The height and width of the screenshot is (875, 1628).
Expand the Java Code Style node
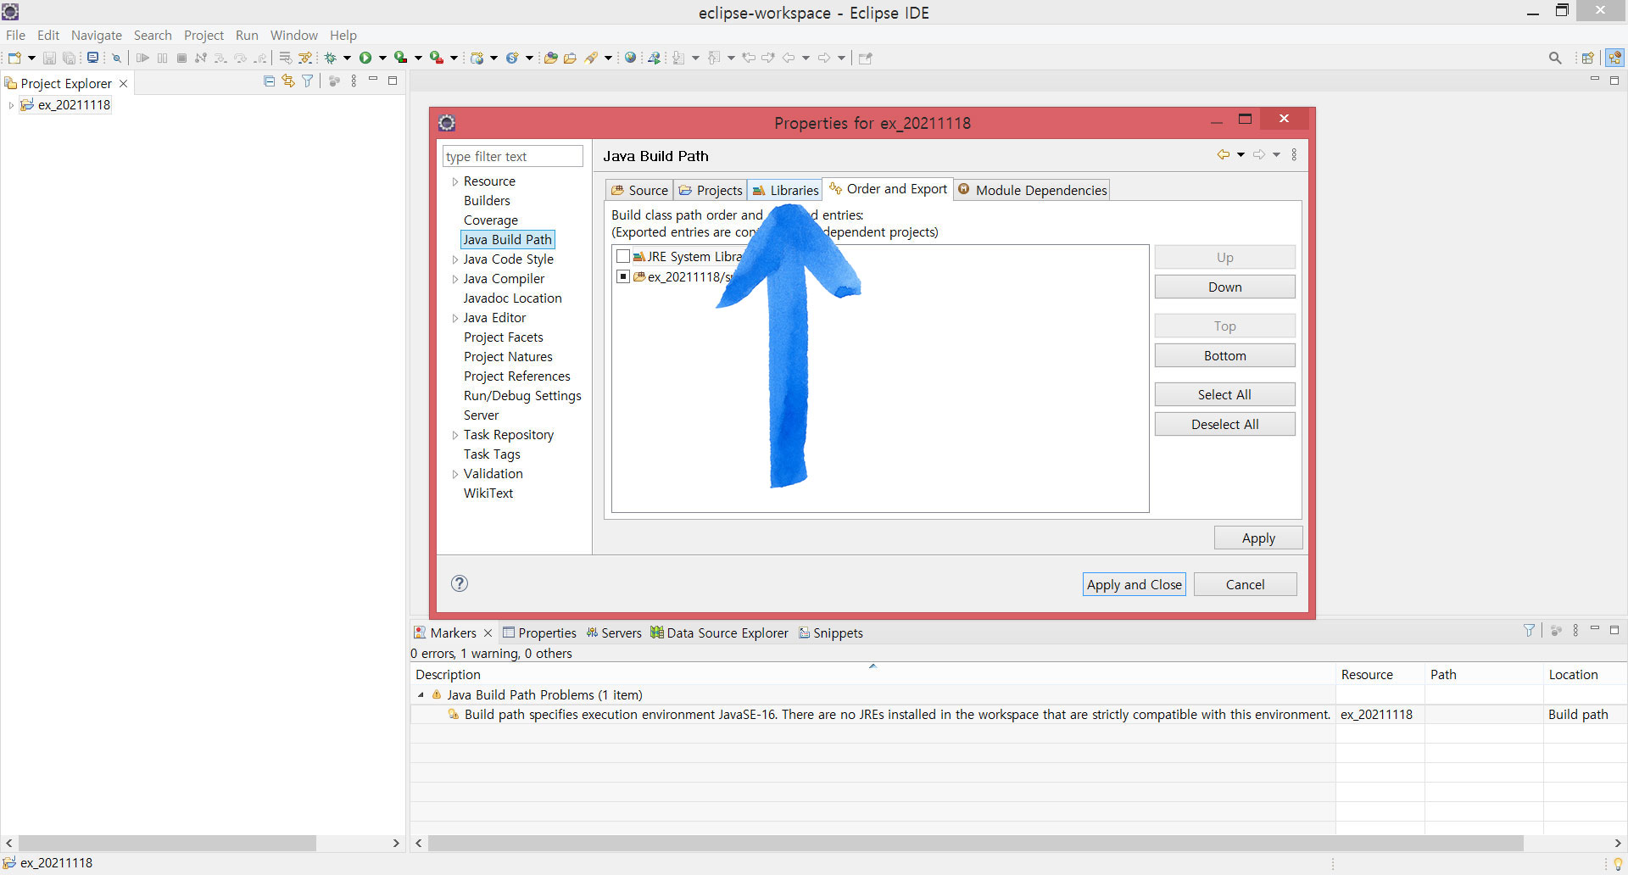(454, 259)
